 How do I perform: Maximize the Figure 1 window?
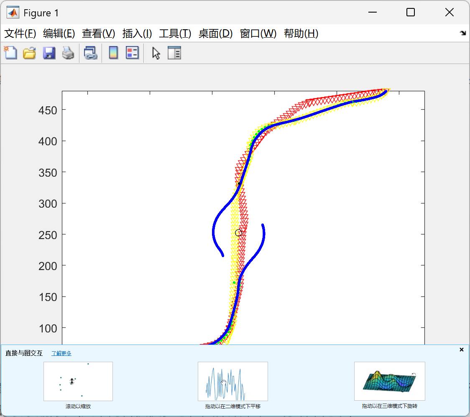click(411, 12)
